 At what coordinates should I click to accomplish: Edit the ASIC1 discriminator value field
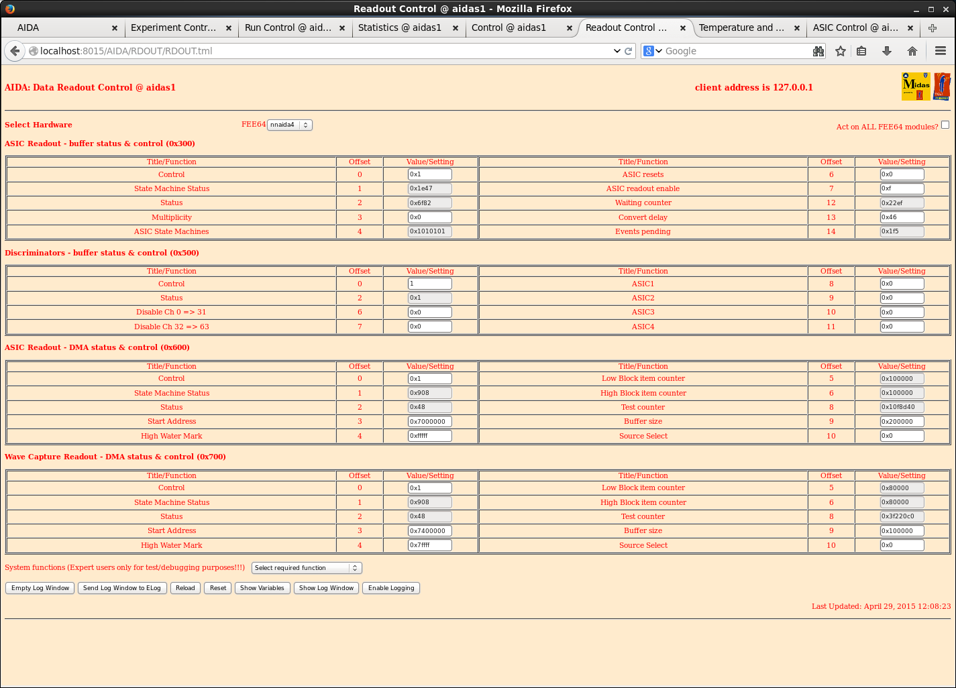902,284
